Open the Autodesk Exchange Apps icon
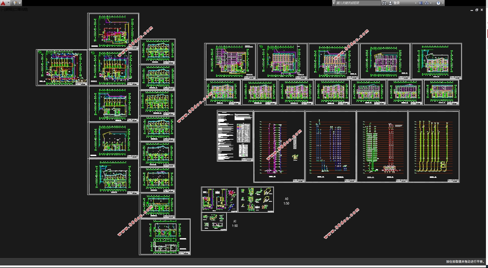488x268 pixels. [421, 3]
